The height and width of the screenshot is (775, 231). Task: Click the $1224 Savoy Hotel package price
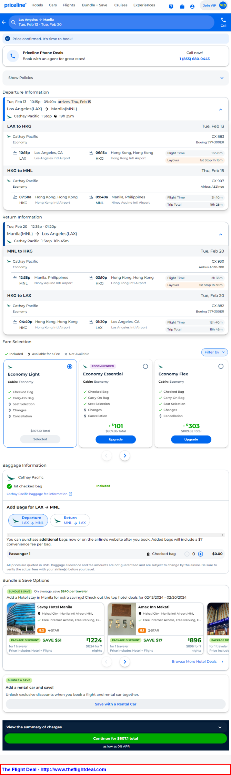pyautogui.click(x=94, y=640)
